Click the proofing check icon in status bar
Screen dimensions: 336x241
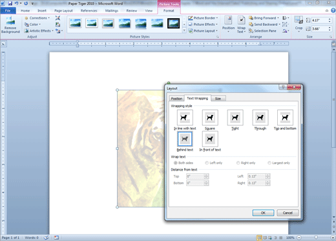coord(47,238)
